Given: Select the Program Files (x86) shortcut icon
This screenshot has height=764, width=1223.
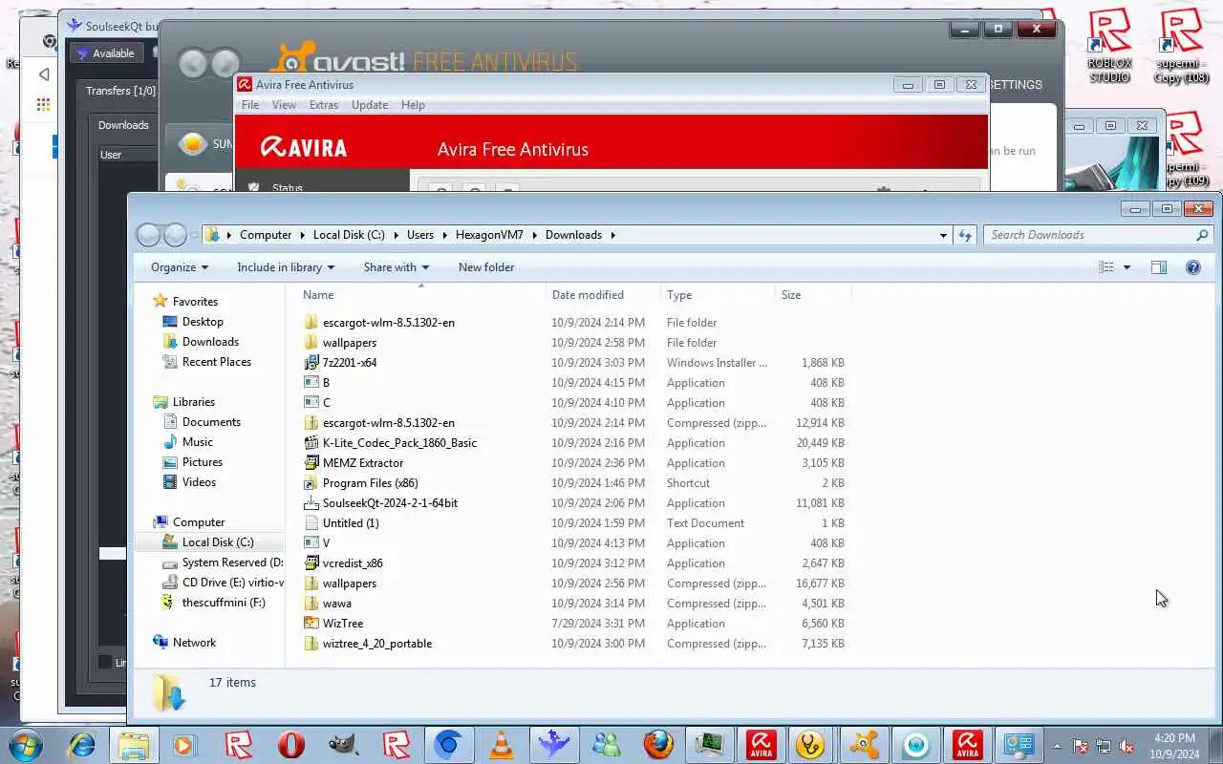Looking at the screenshot, I should click(x=311, y=483).
